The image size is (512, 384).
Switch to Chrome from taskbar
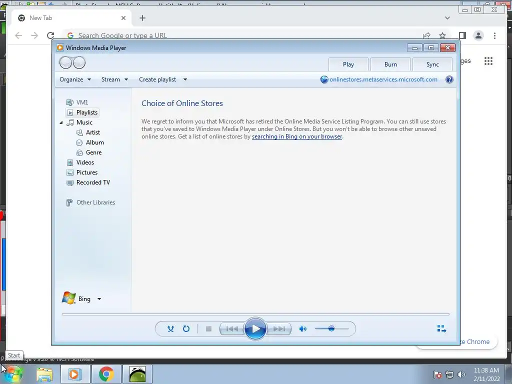tap(106, 374)
